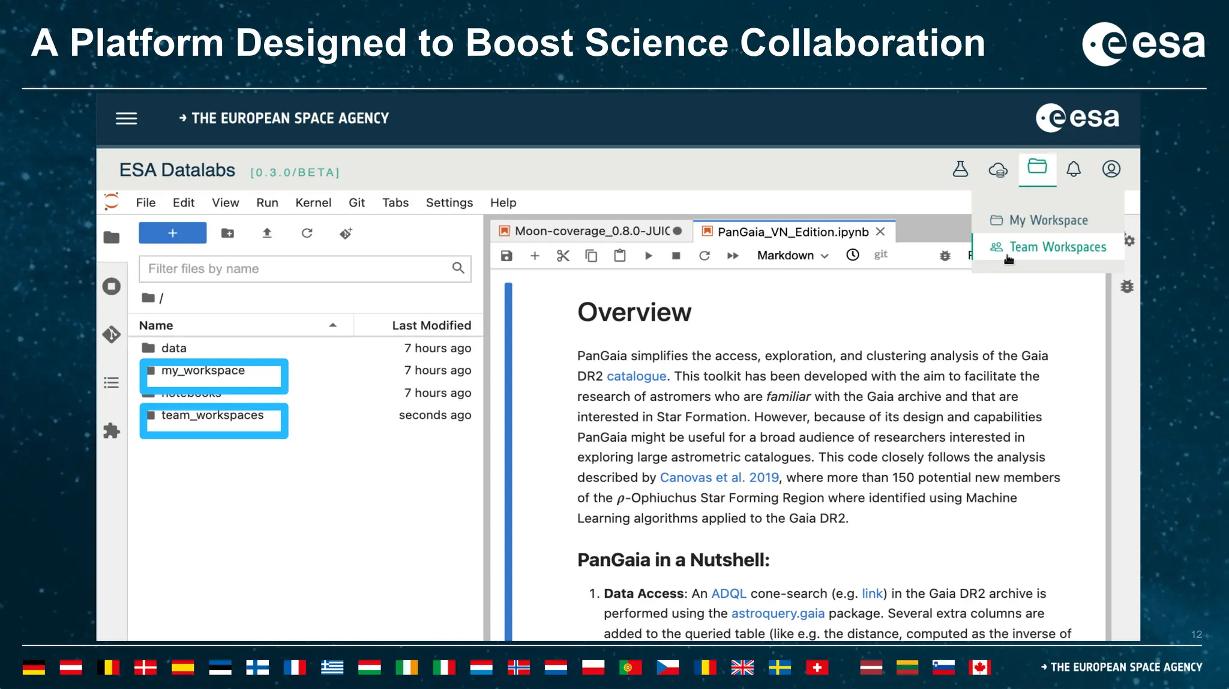
Task: Open the notifications bell icon
Action: pos(1074,169)
